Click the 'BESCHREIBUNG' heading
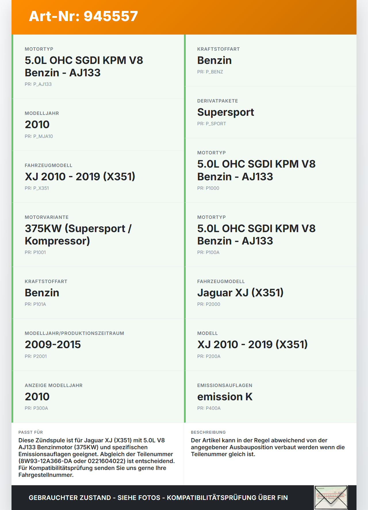The image size is (368, 510). 208,432
